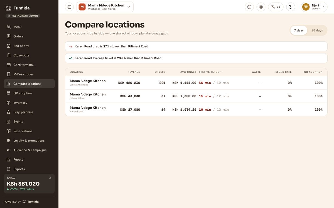Click the Restaurant Admin badge
334x208 pixels.
click(23, 16)
